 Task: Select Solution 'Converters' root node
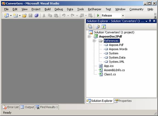click(114, 32)
